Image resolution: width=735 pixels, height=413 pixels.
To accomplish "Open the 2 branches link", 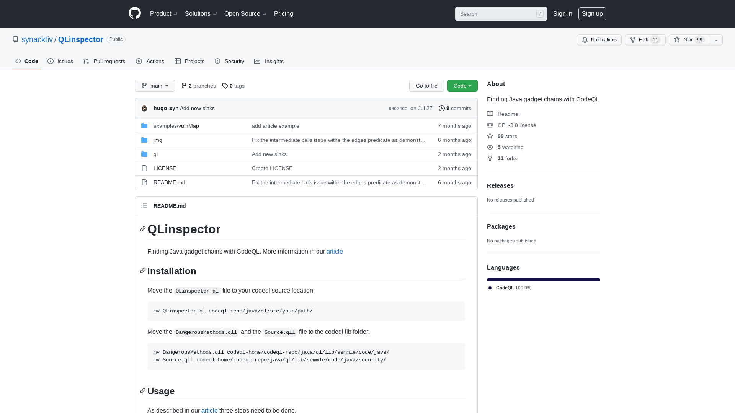I will pyautogui.click(x=198, y=86).
